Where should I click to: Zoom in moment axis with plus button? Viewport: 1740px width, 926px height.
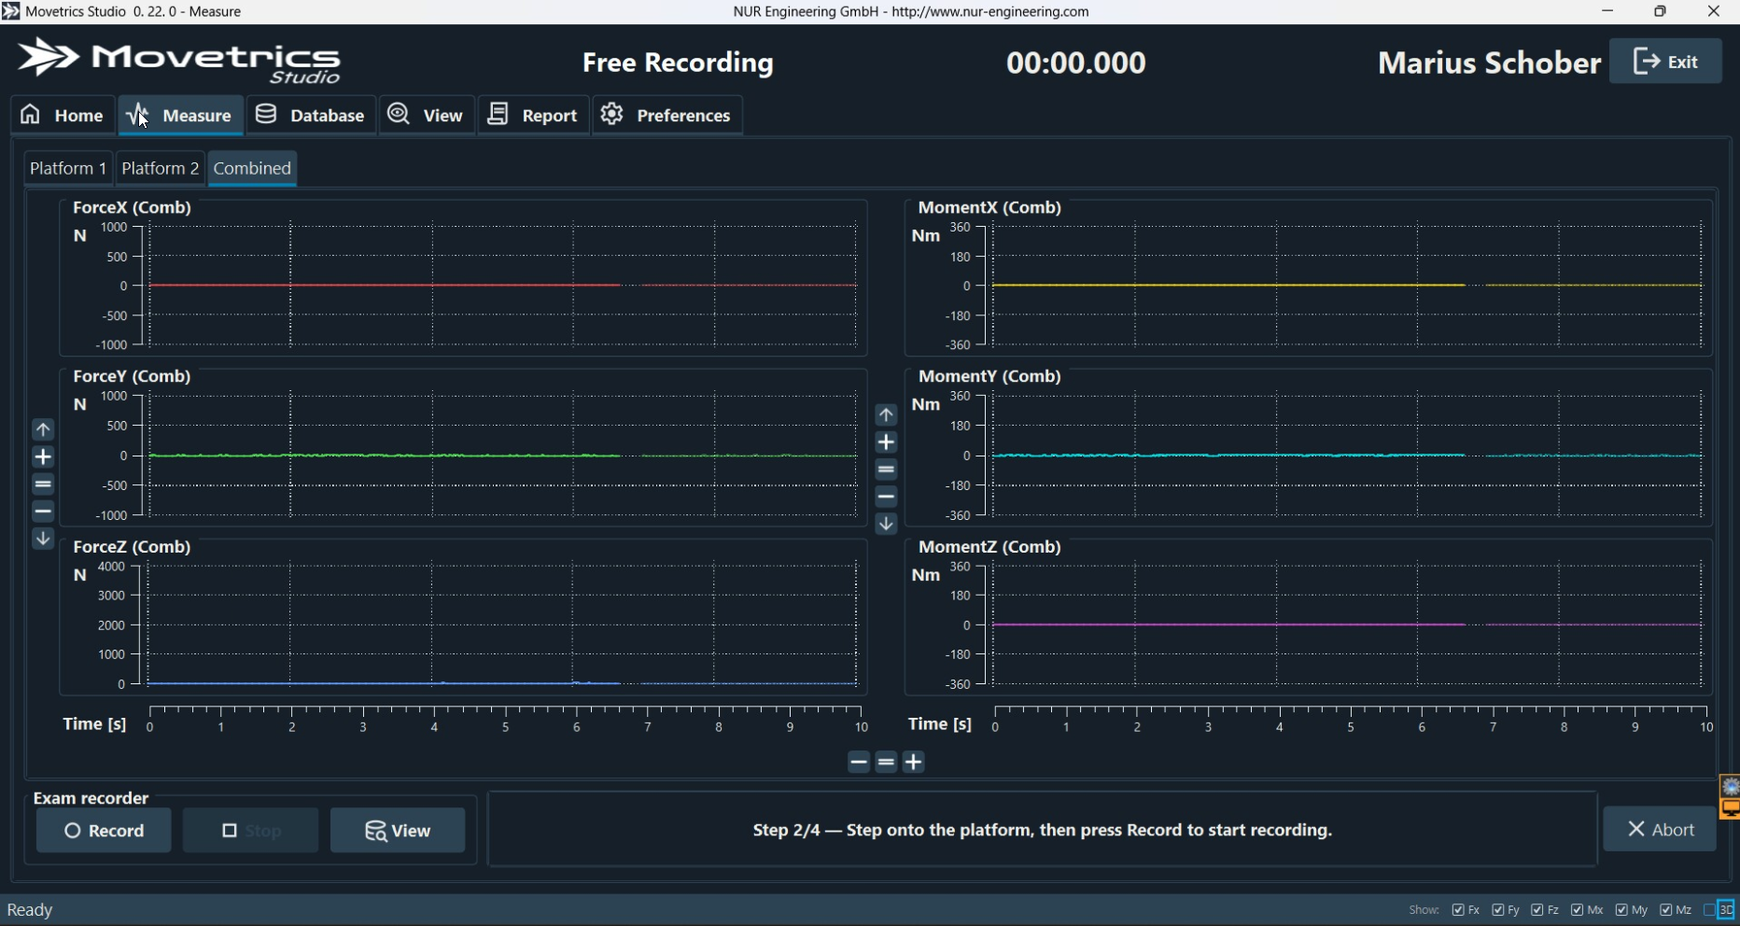tap(886, 442)
